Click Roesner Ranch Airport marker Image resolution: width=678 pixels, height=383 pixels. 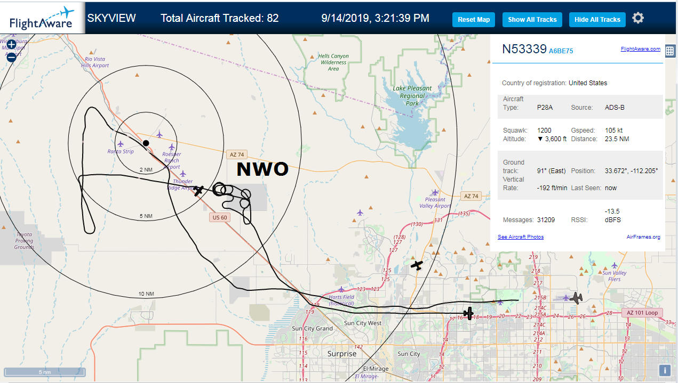(x=172, y=147)
